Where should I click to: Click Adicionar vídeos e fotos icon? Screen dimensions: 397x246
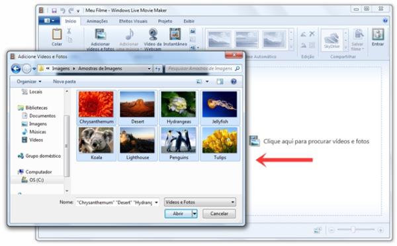point(101,34)
